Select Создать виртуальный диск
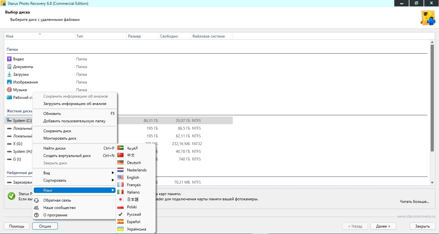This screenshot has height=234, width=439. point(75,156)
